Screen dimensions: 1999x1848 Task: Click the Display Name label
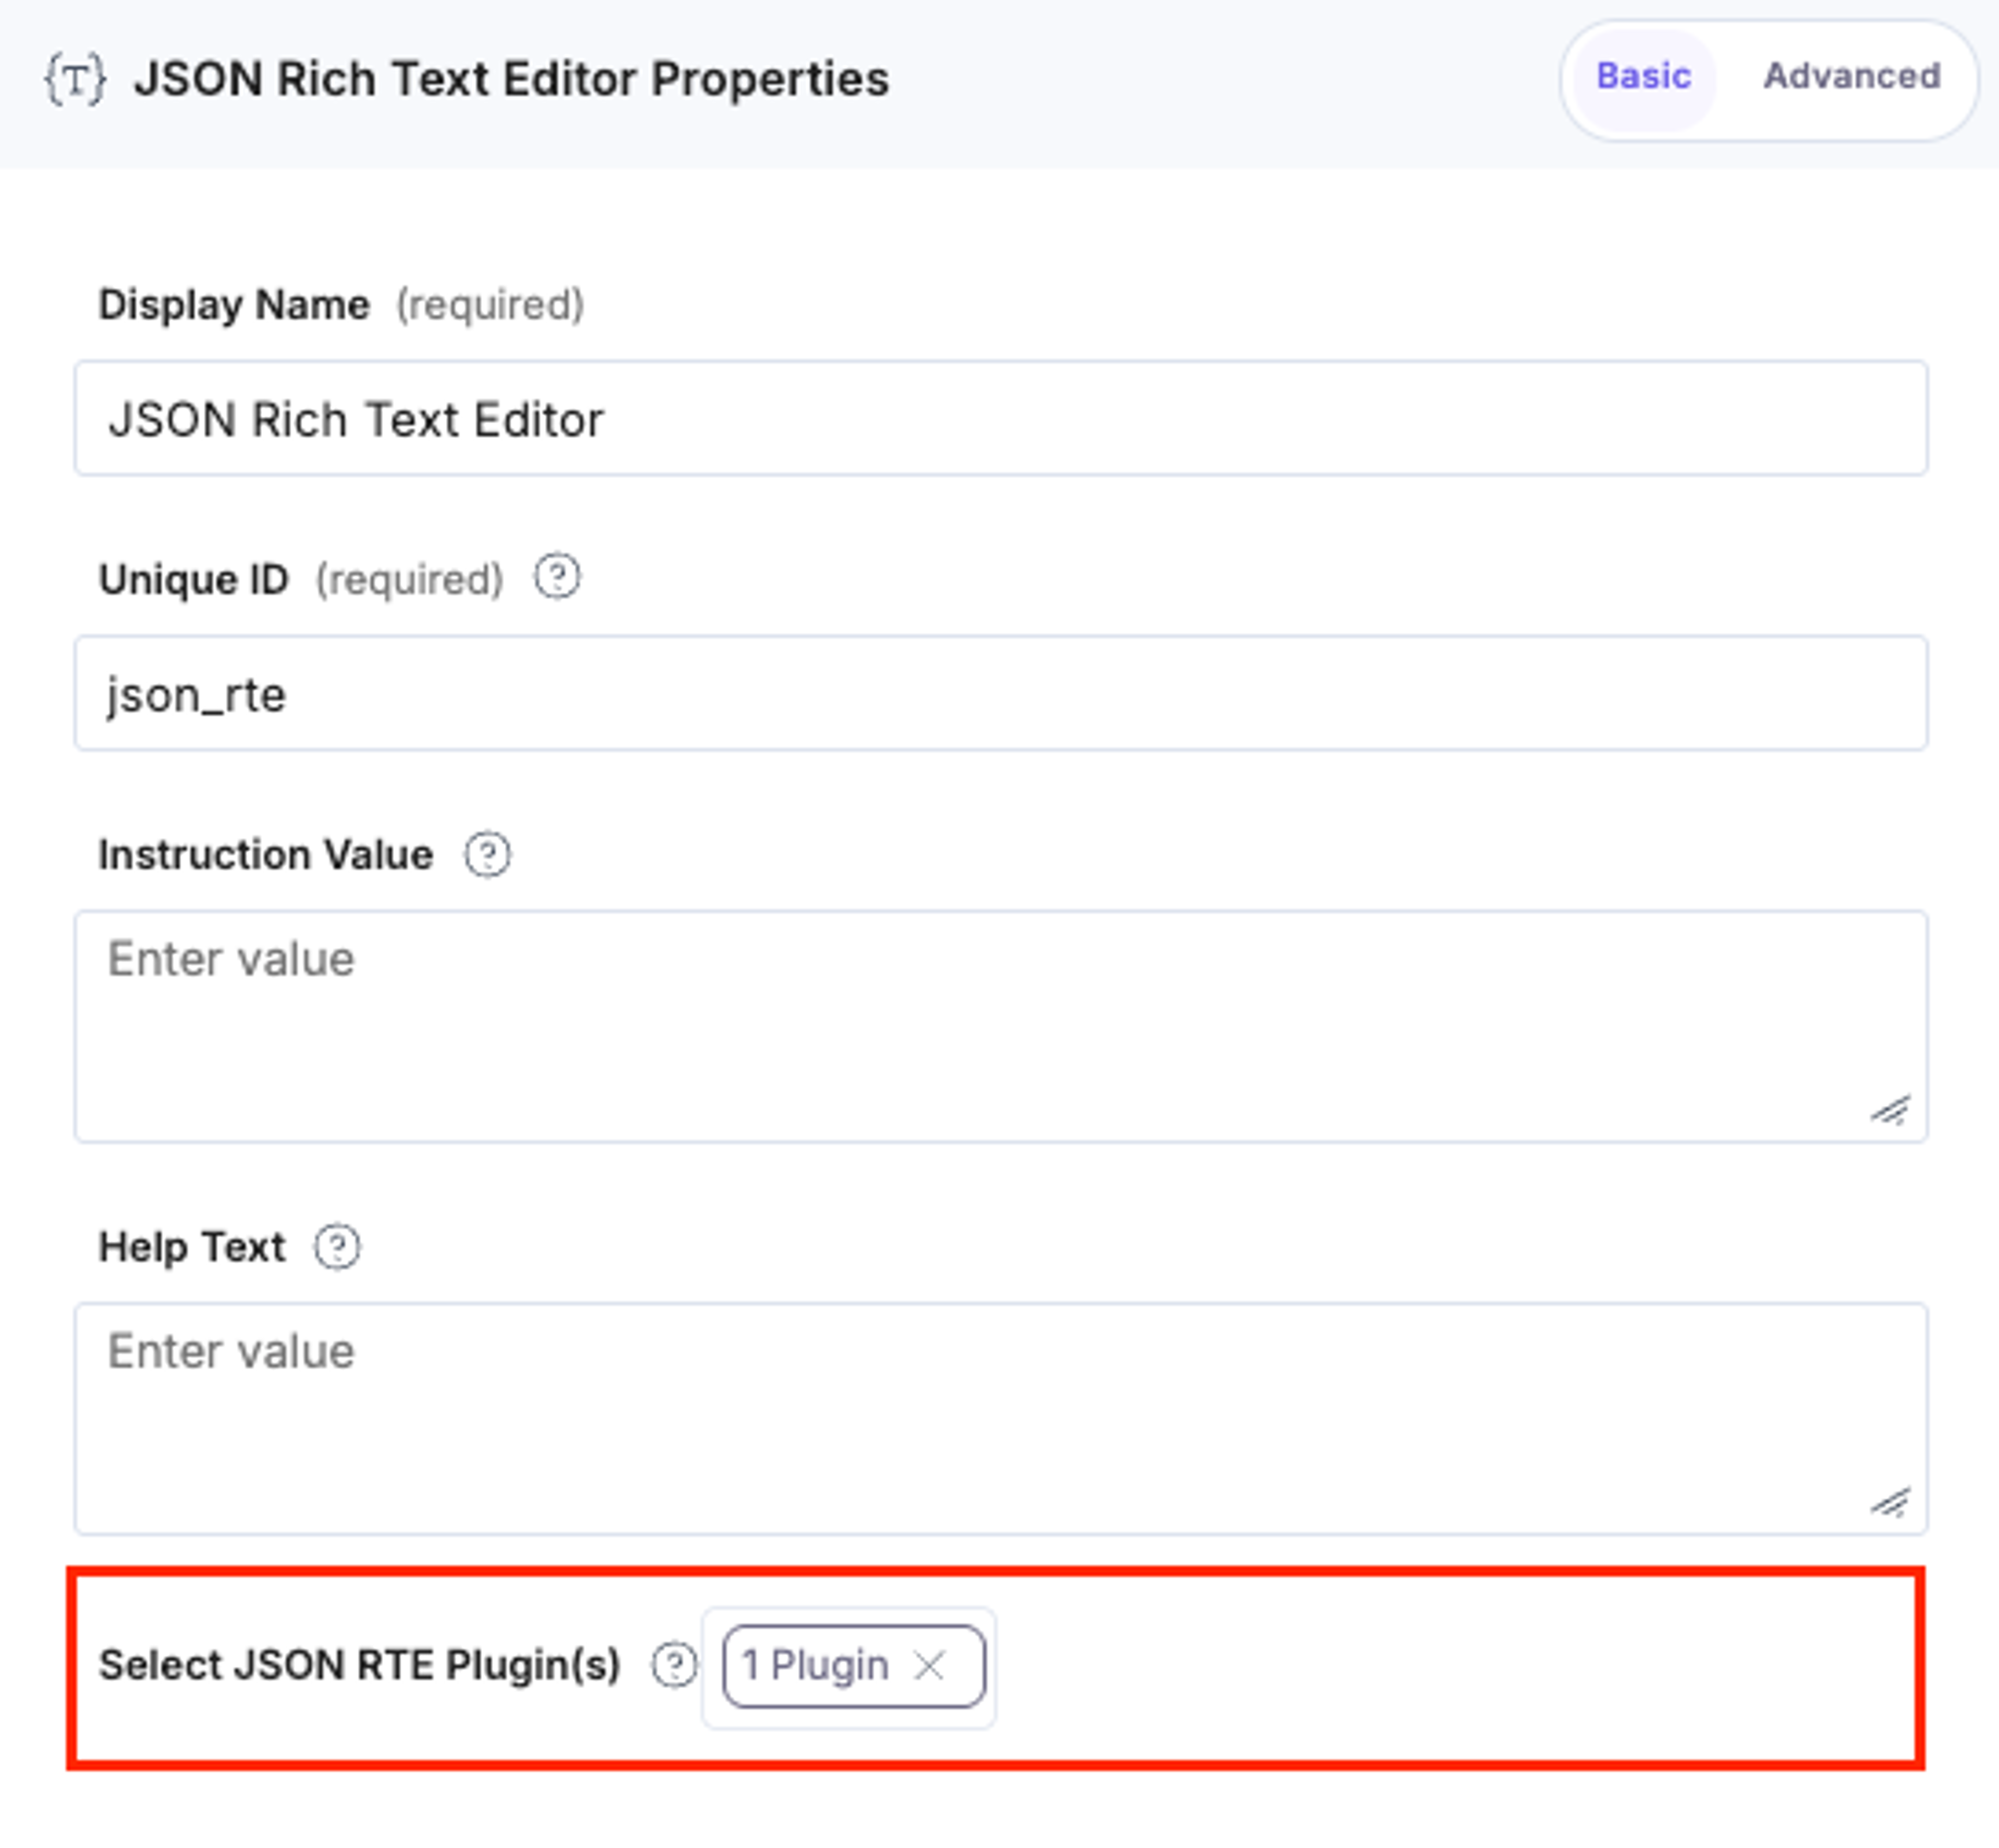pos(234,305)
